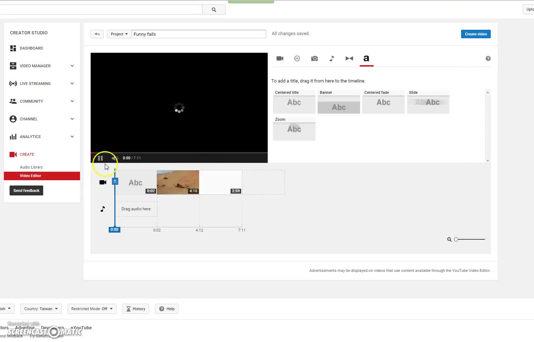Select the Slide title style thumbnail
Image resolution: width=534 pixels, height=342 pixels.
(x=428, y=102)
